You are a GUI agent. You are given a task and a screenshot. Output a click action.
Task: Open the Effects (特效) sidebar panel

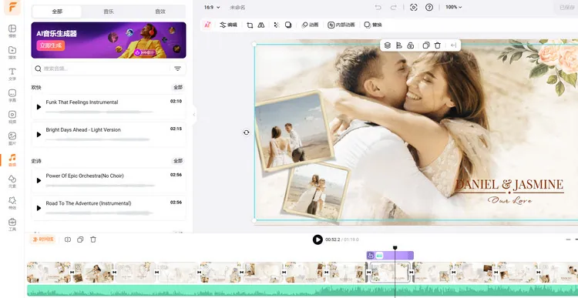(x=12, y=203)
